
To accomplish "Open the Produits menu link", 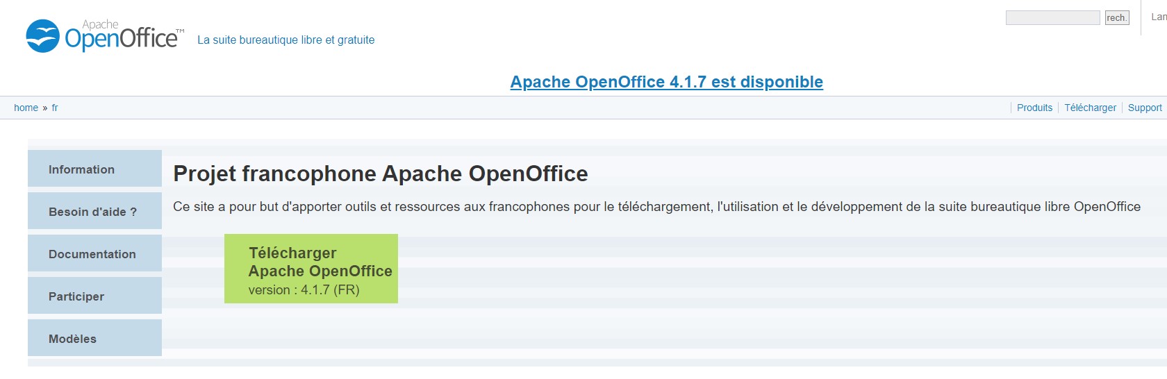I will pyautogui.click(x=1034, y=108).
